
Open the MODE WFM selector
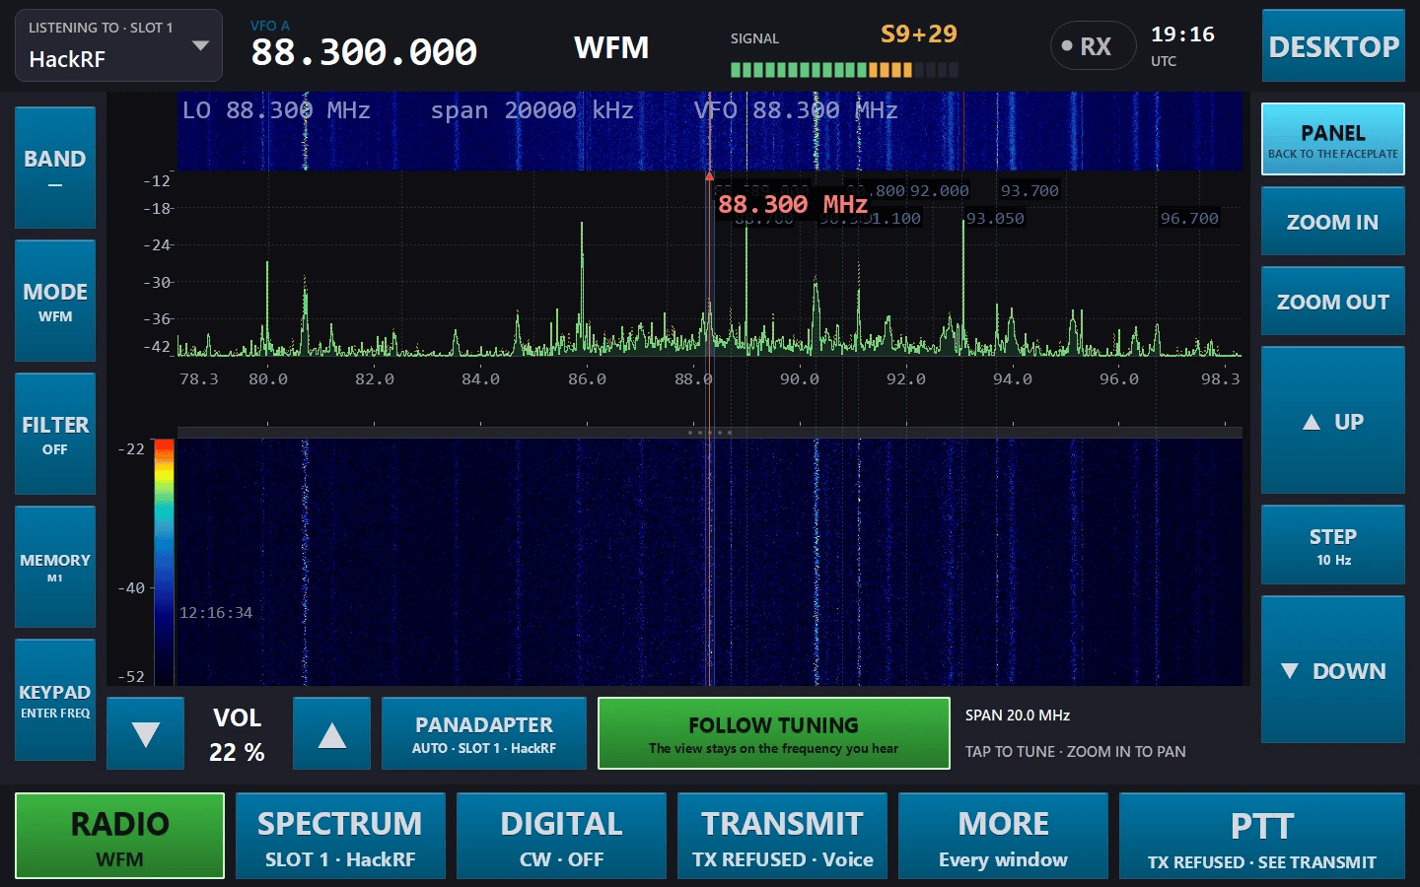55,301
